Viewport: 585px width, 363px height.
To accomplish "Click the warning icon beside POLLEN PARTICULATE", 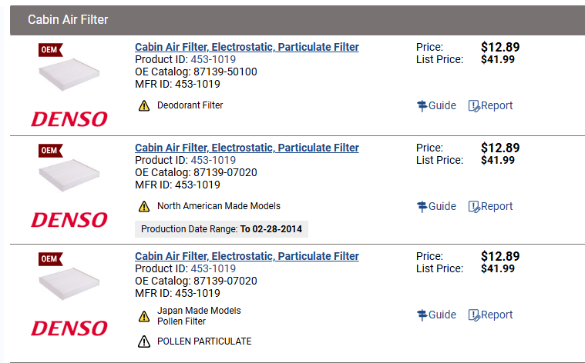I will (x=144, y=342).
